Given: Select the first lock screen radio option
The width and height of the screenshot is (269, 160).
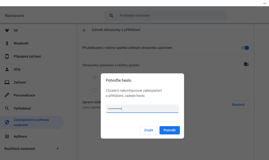Looking at the screenshot, I should coord(95,77).
